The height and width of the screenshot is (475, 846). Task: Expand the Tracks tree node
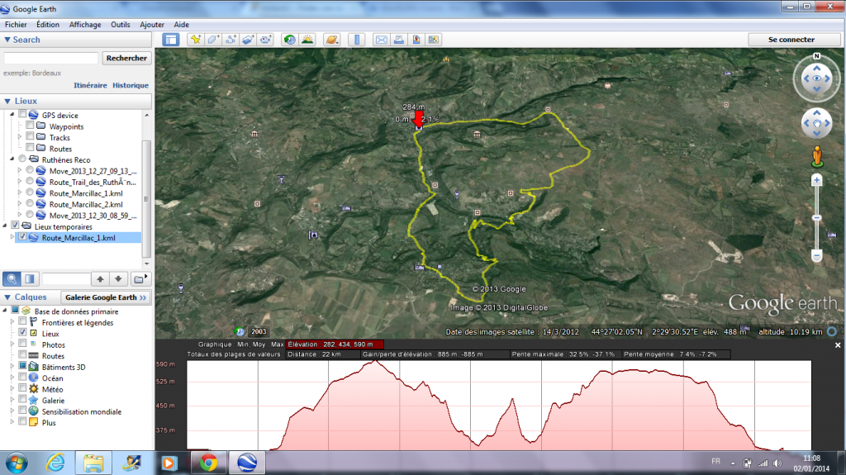tap(20, 137)
